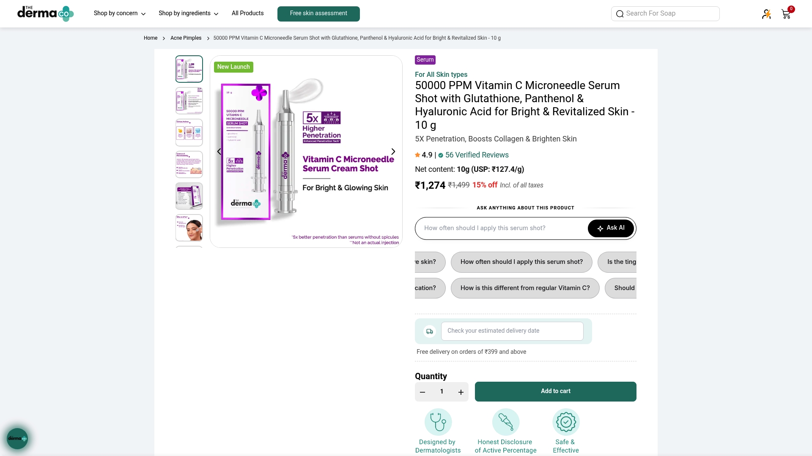This screenshot has width=812, height=456.
Task: Expand the Shop by concern menu
Action: tap(120, 14)
